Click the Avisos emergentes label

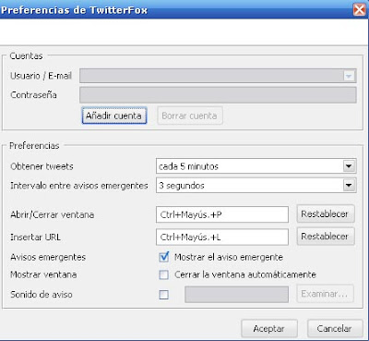pyautogui.click(x=48, y=257)
